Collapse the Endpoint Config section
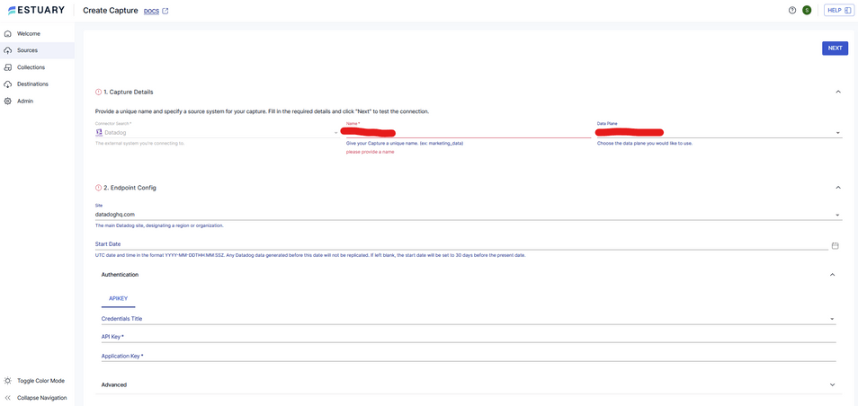This screenshot has width=858, height=406. click(837, 188)
